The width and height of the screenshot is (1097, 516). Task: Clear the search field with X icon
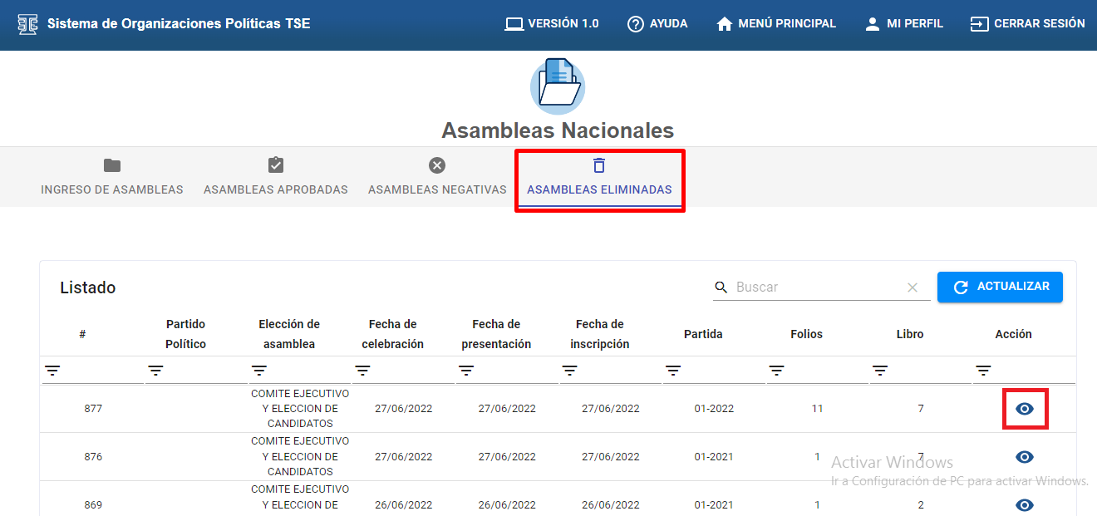[913, 287]
